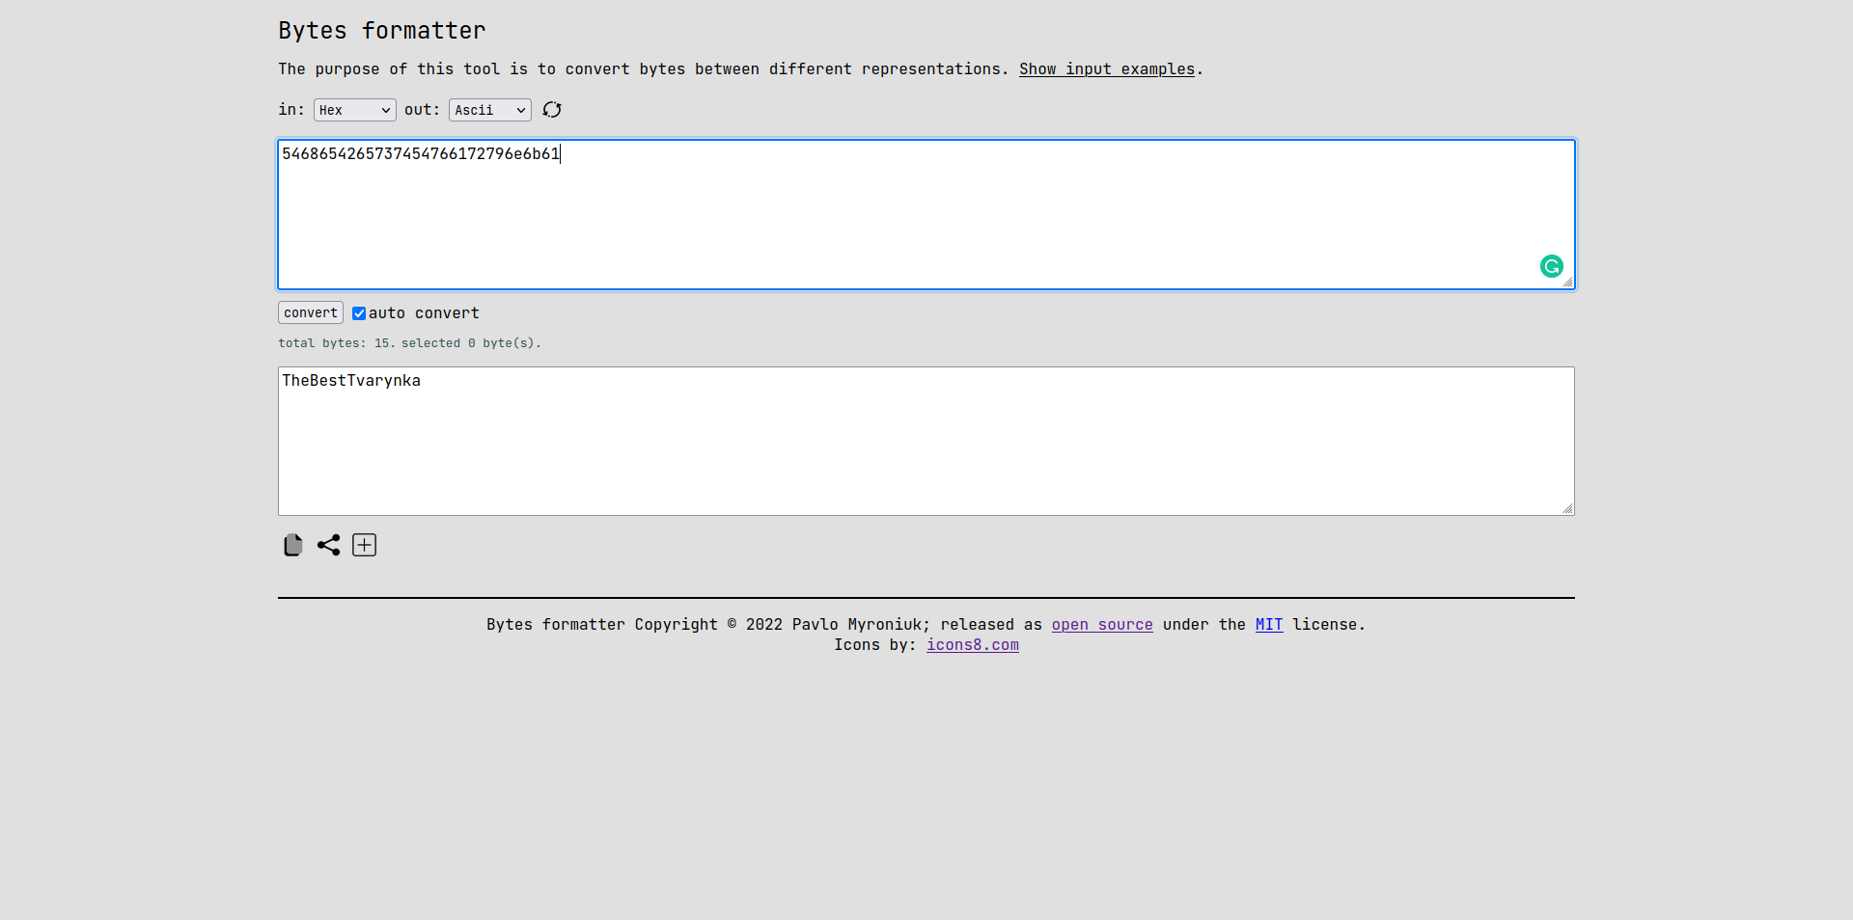
Task: Open the 'in' format dropdown showing Hex
Action: (x=355, y=110)
